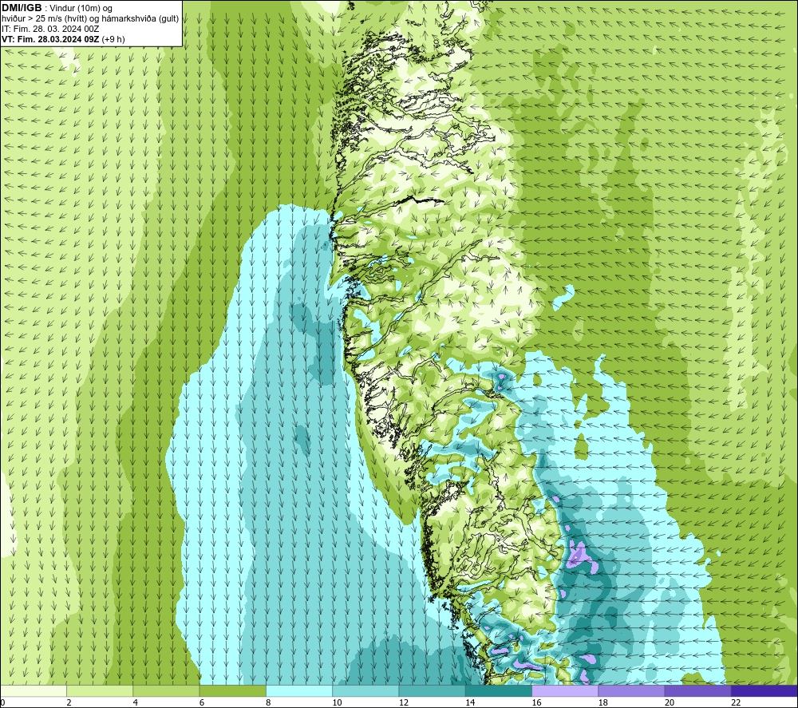Viewport: 798px width, 708px height.
Task: Click the legend scale label 22
Action: [736, 702]
